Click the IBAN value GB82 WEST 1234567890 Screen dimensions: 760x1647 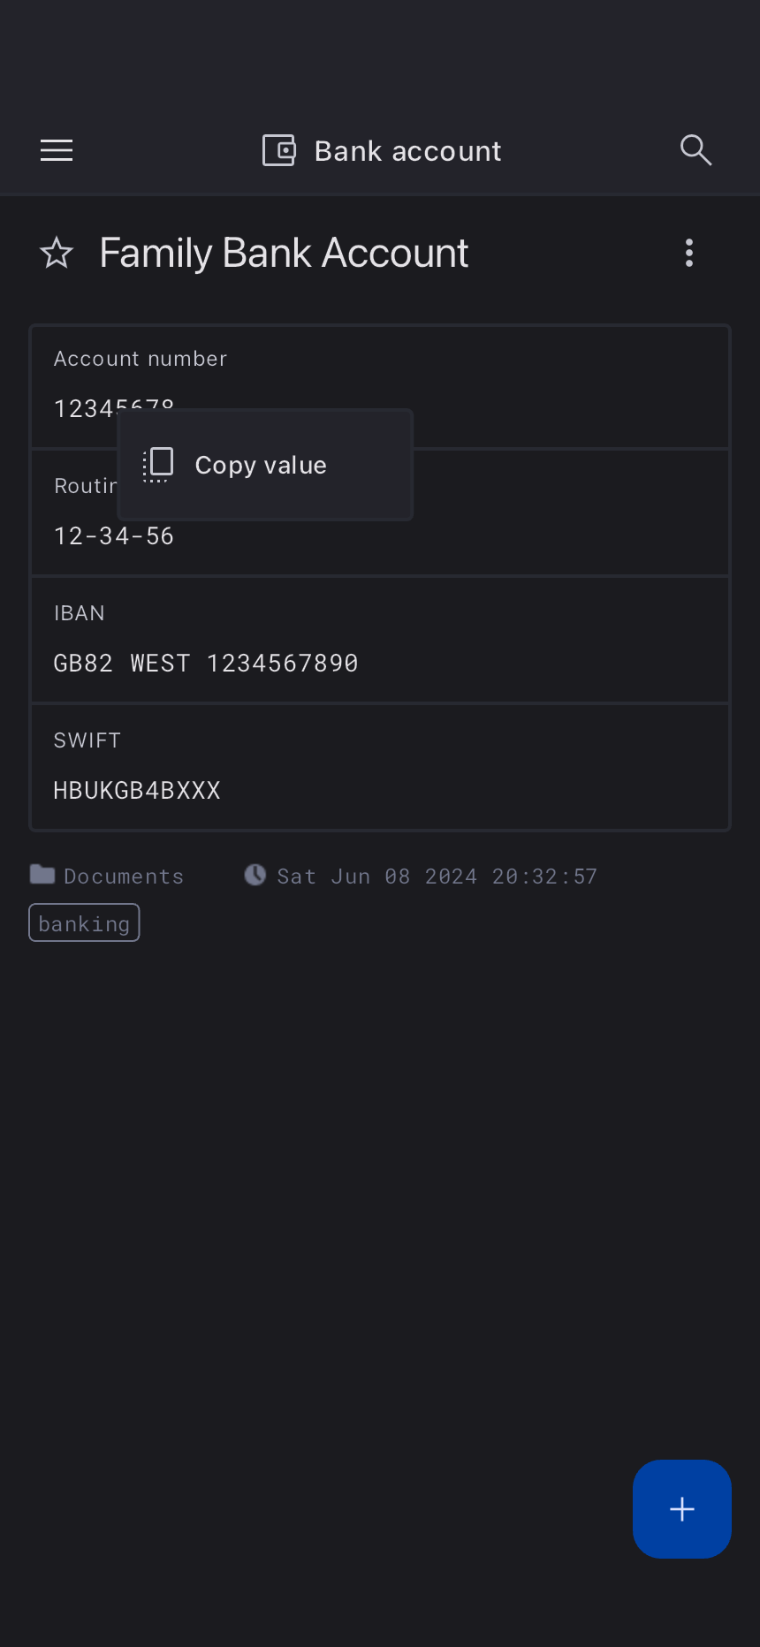tap(206, 664)
